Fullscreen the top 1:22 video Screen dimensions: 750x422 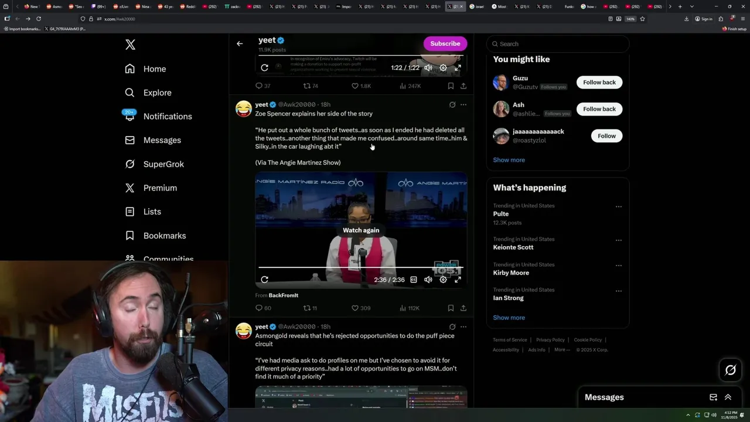pos(458,68)
